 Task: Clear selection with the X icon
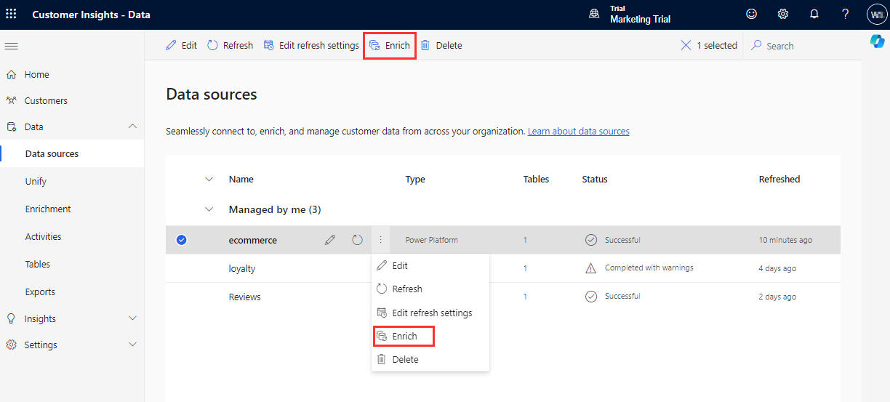686,45
